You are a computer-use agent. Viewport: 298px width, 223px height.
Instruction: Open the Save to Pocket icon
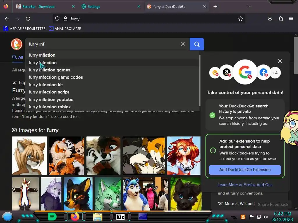pos(270,19)
